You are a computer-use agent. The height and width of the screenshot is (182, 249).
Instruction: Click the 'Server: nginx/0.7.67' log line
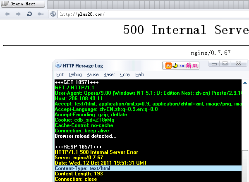[79, 158]
